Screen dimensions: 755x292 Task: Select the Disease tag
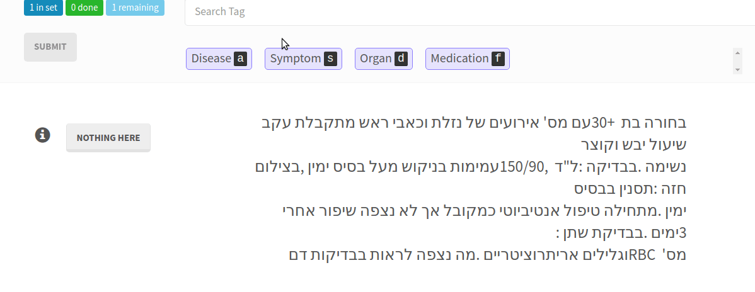click(x=219, y=59)
